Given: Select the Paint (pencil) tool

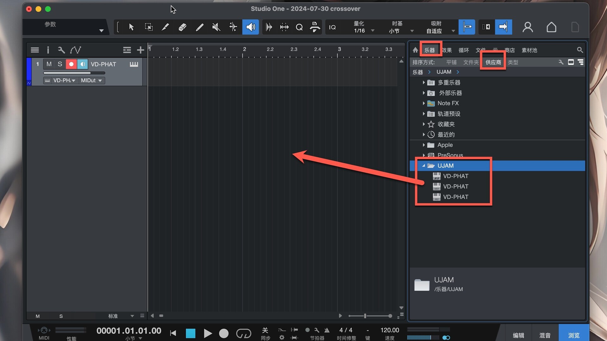Looking at the screenshot, I should [x=199, y=27].
